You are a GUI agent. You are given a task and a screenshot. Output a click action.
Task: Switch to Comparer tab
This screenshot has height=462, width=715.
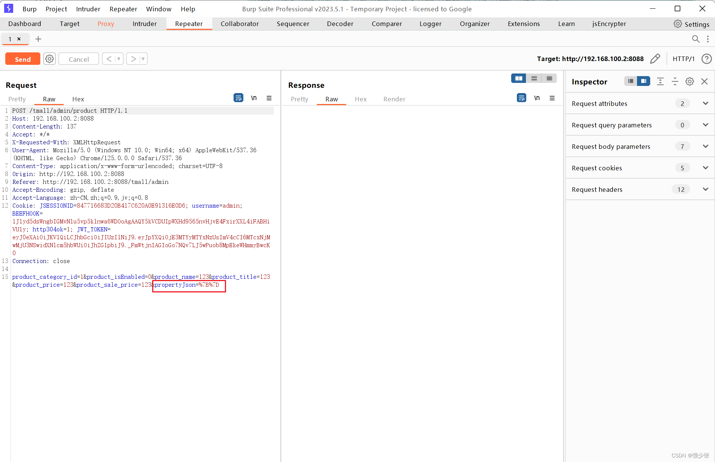point(387,23)
